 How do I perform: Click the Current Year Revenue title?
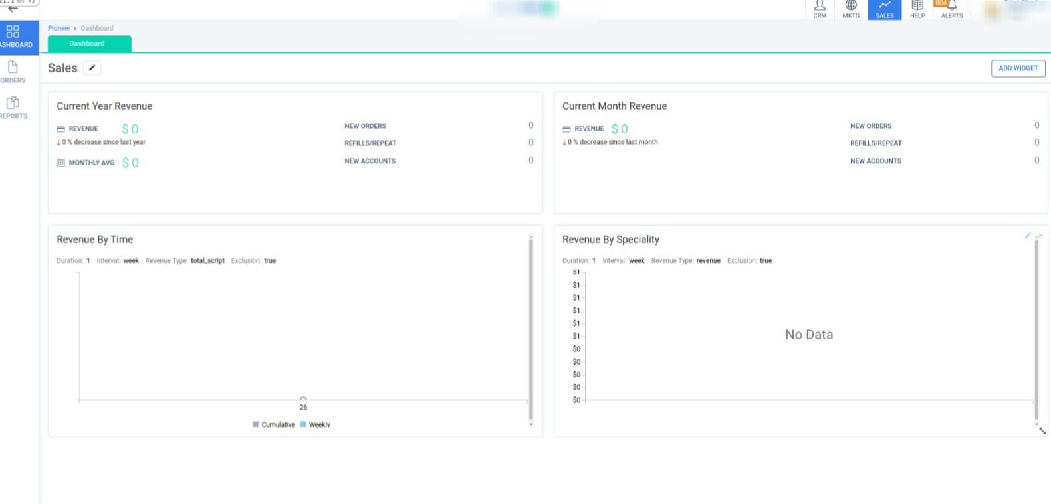(x=104, y=106)
